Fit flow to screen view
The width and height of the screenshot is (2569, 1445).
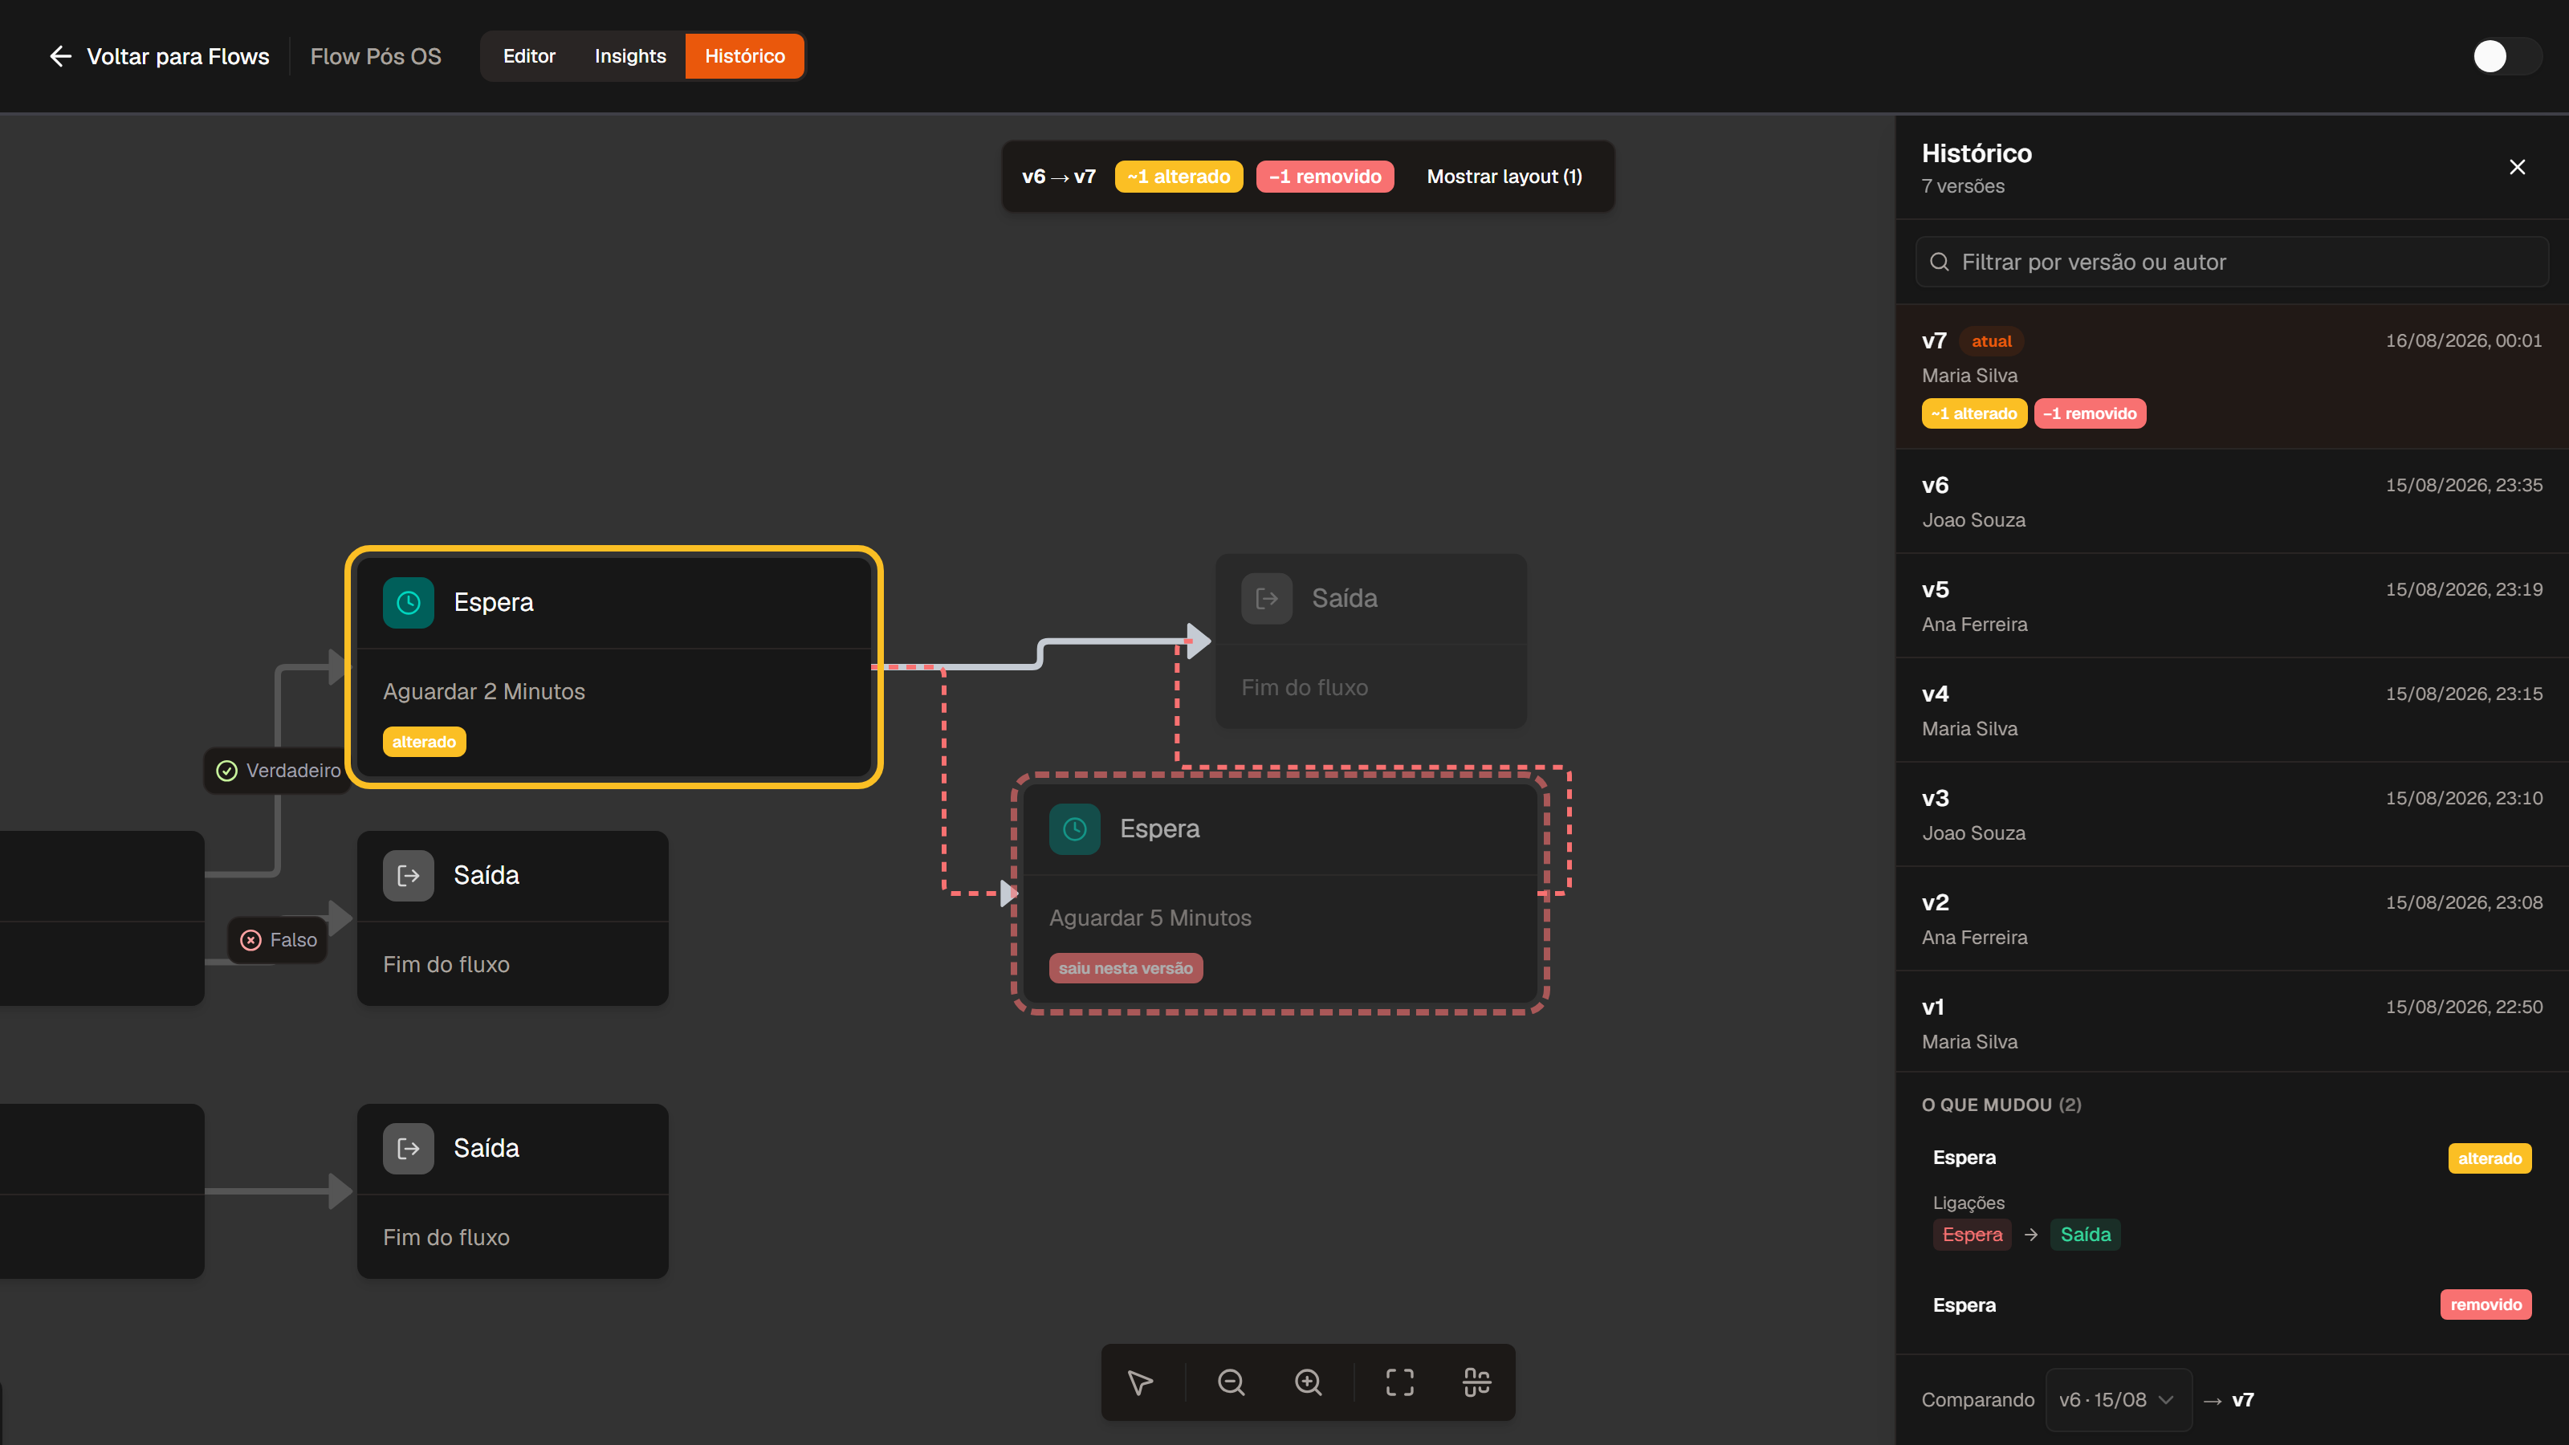tap(1399, 1382)
